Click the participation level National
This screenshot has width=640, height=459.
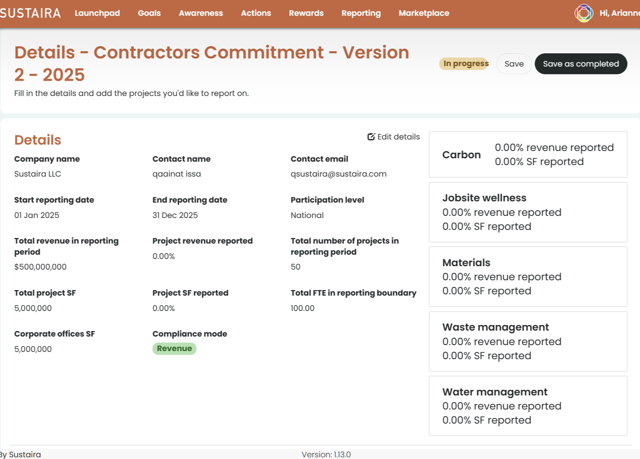click(307, 215)
